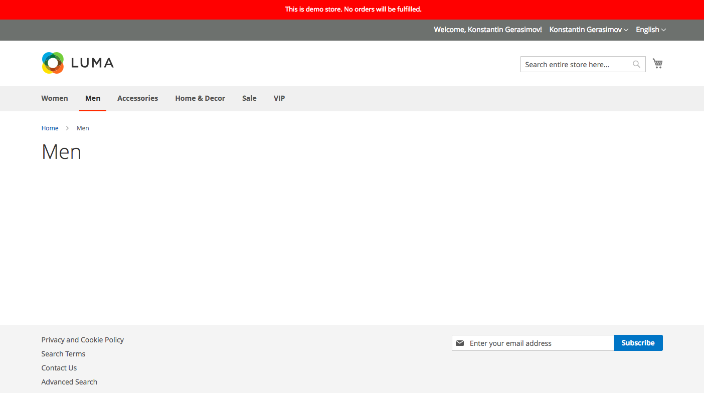
Task: Go to Advanced Search
Action: click(x=69, y=382)
